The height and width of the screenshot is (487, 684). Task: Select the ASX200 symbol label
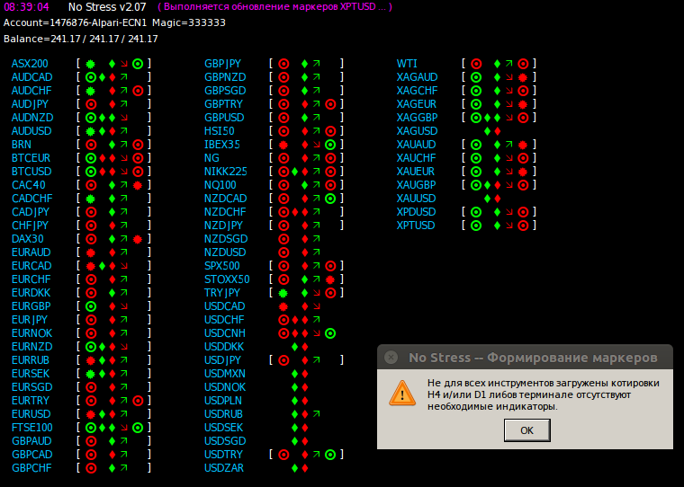[30, 64]
